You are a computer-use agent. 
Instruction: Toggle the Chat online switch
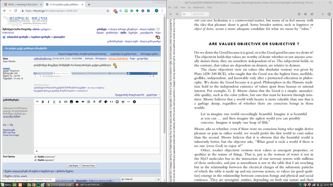[x=158, y=179]
